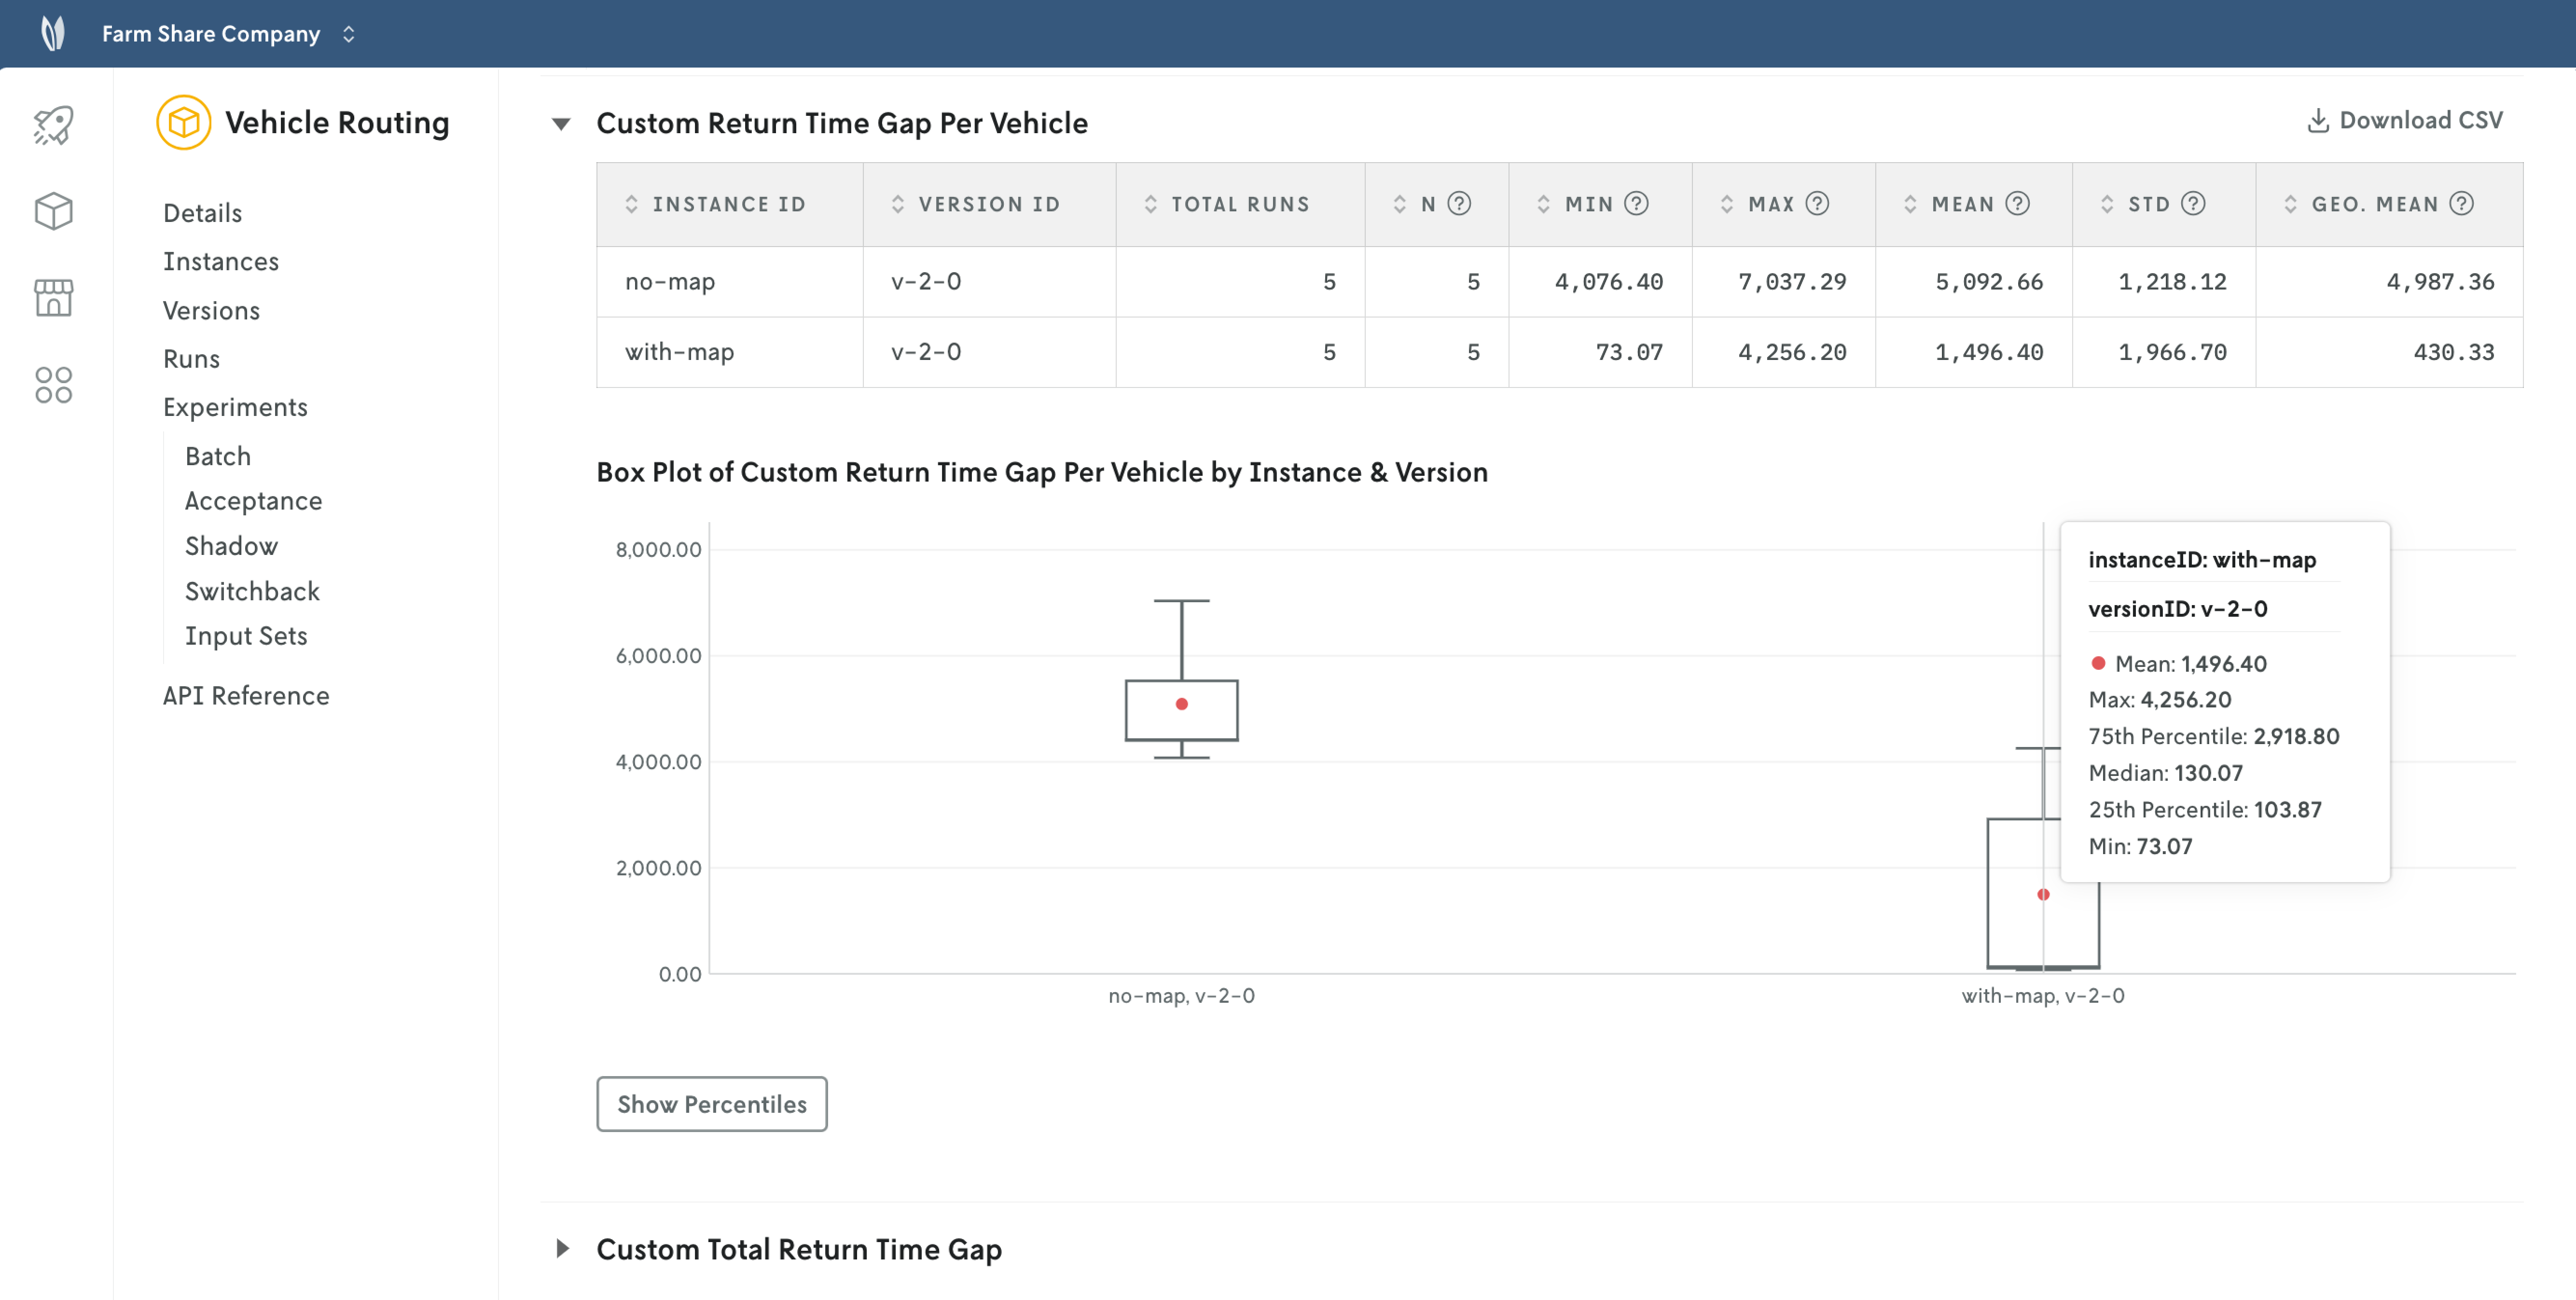Open the help tooltip beside the N column
The width and height of the screenshot is (2576, 1300).
pos(1459,203)
